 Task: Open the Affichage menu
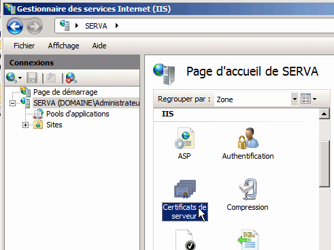click(63, 46)
